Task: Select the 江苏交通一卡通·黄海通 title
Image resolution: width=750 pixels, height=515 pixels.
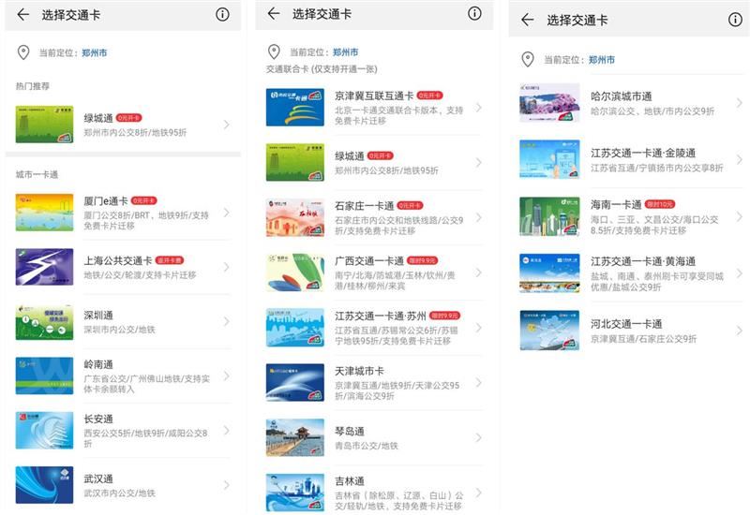Action: 643,261
